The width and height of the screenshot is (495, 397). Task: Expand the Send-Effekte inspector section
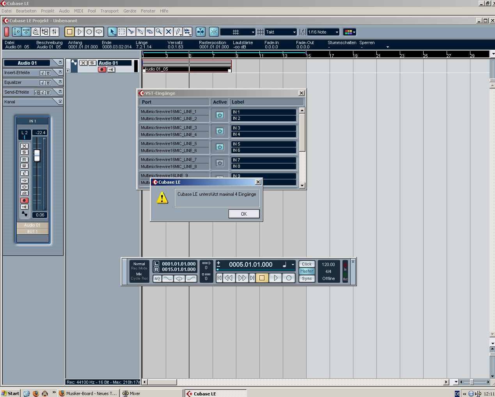pos(60,92)
